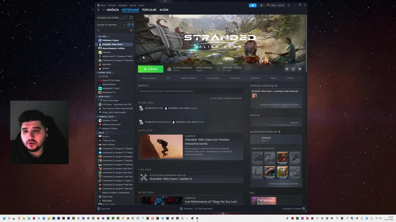
Task: Switch to Big Picture mode monitor icon
Action: pos(289,5)
